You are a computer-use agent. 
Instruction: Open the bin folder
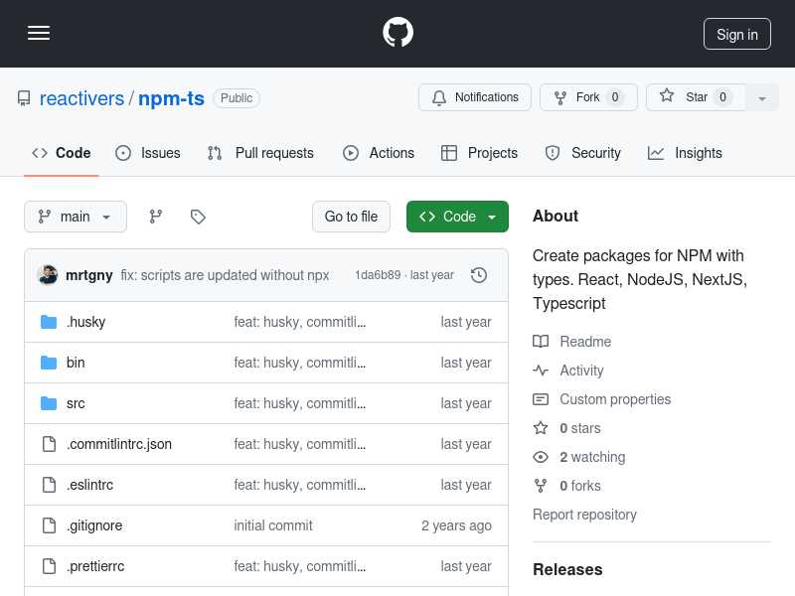point(76,363)
